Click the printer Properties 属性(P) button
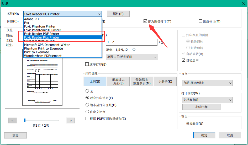248x145 pixels. pos(118,14)
